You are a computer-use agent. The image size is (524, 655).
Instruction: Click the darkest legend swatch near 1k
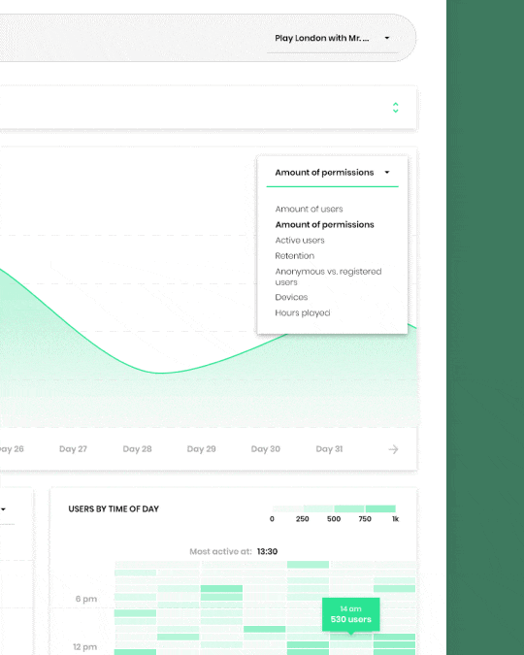coord(380,508)
